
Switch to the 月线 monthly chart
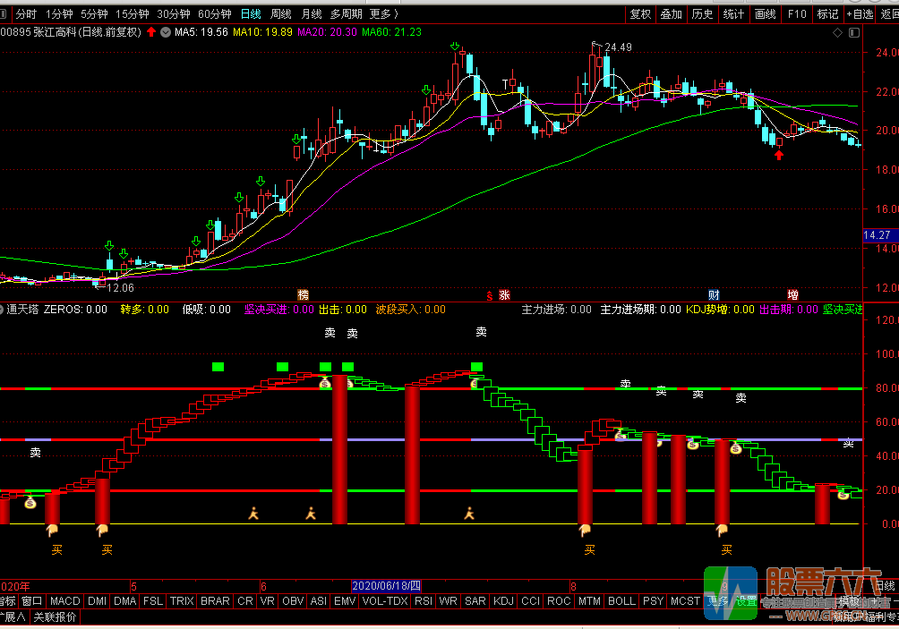pyautogui.click(x=312, y=14)
